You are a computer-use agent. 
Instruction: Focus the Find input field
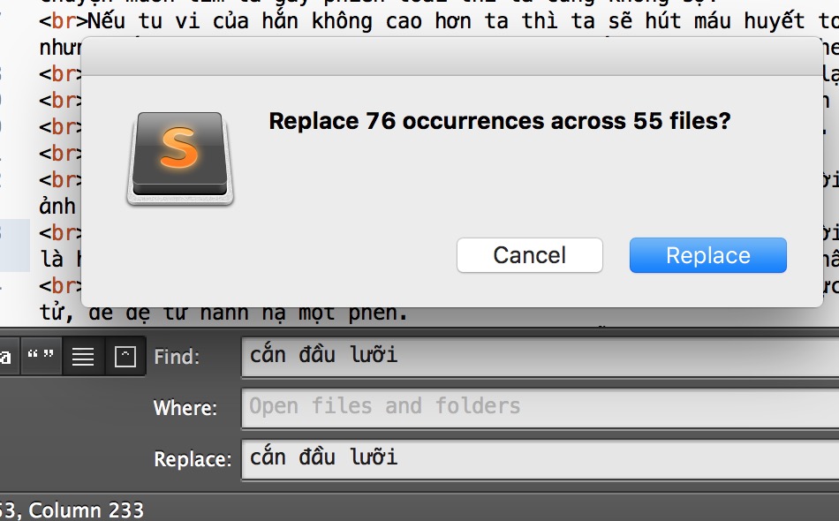[539, 356]
